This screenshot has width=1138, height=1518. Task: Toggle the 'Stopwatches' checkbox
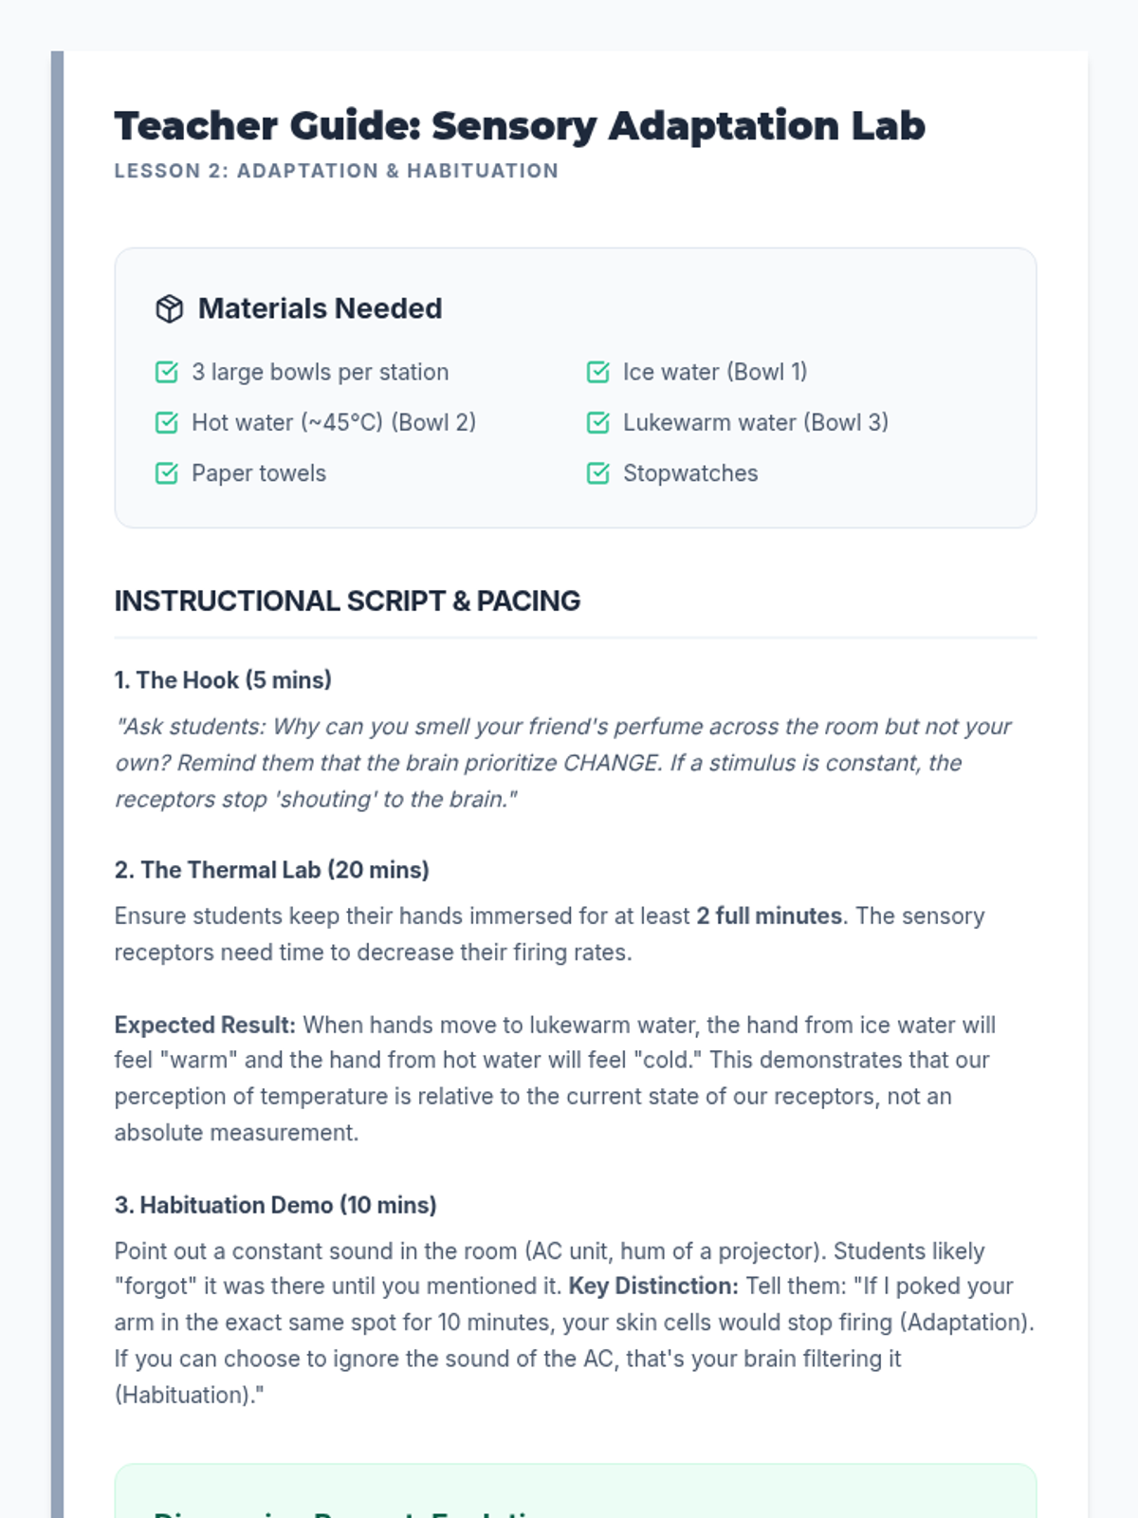(598, 472)
